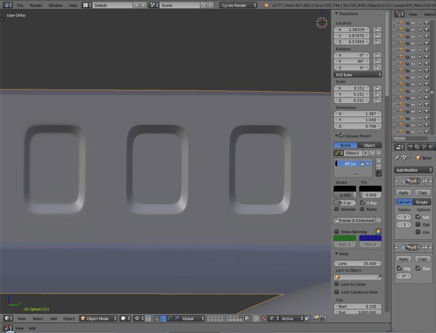Open the Viewport Shading icon menu
The image size is (436, 333).
124,319
